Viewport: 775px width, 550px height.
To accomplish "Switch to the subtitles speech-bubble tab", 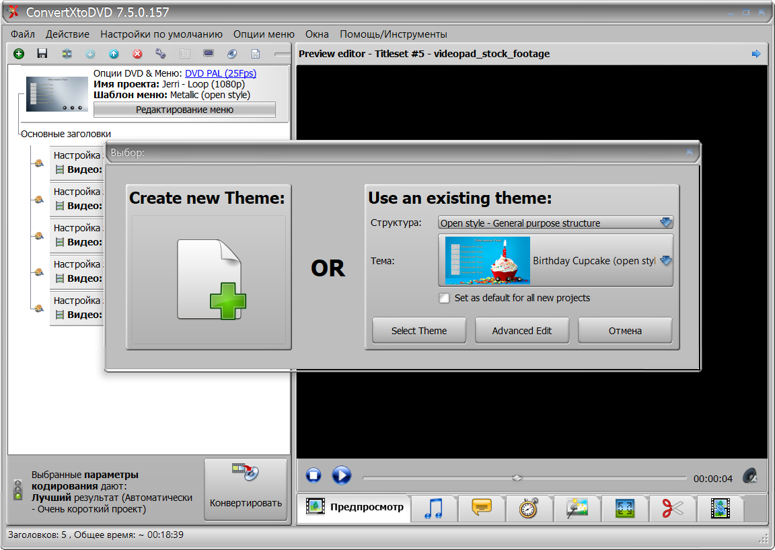I will pos(482,508).
